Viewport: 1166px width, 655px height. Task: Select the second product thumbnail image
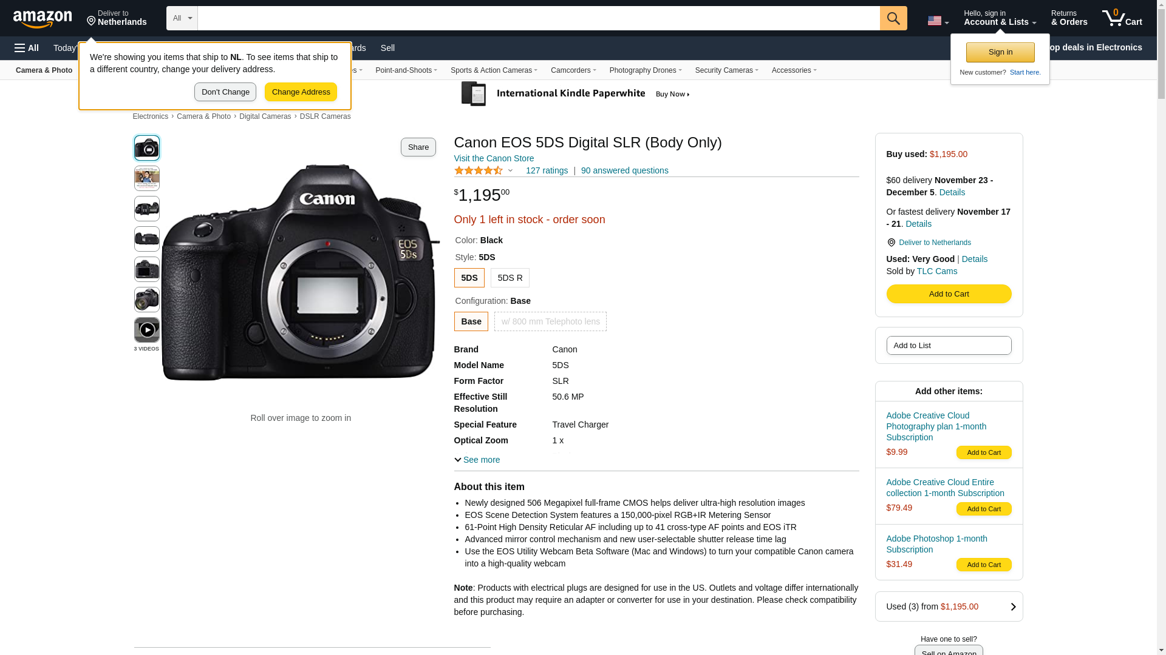coord(147,178)
